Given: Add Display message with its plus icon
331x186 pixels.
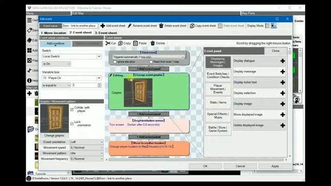Looking at the screenshot, I should (x=283, y=72).
